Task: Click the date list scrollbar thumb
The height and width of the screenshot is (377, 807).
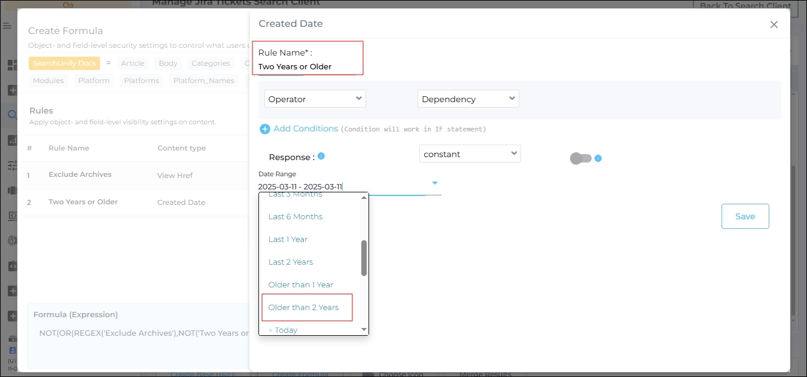Action: 364,258
